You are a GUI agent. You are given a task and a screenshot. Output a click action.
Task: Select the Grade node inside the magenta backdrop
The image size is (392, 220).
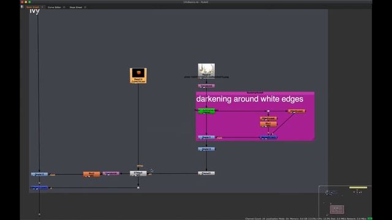(x=206, y=137)
